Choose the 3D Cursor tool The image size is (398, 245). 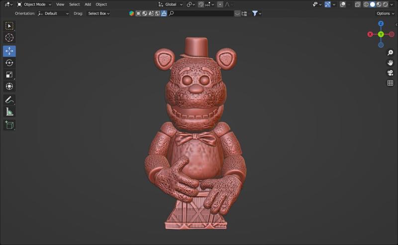(x=9, y=38)
